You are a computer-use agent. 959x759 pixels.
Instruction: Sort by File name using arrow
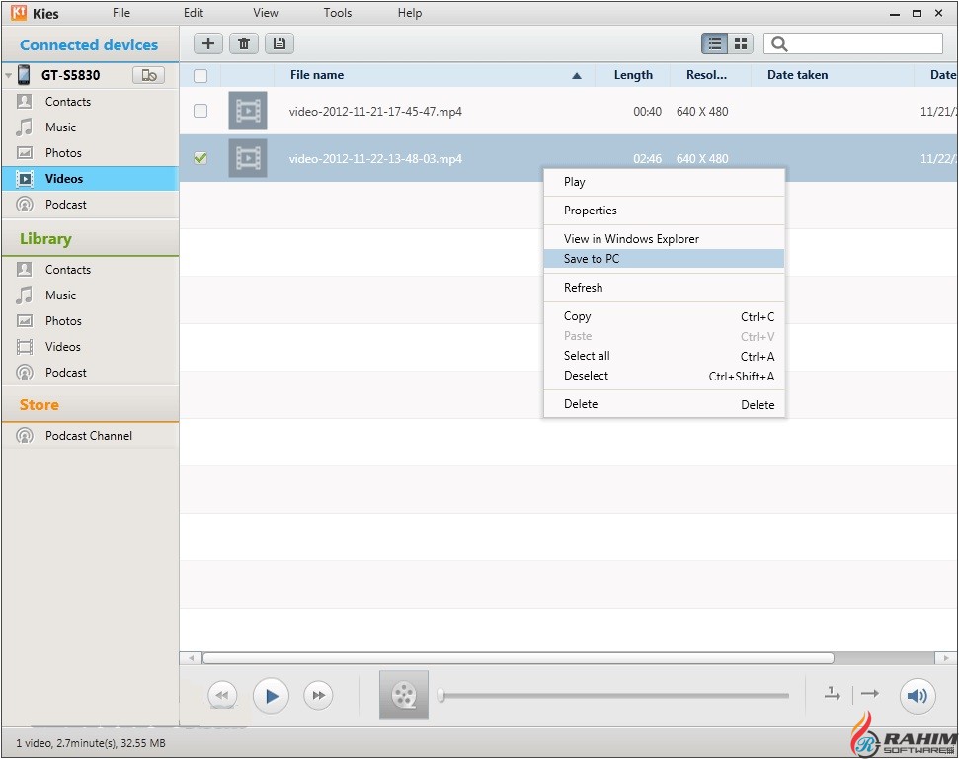tap(577, 76)
